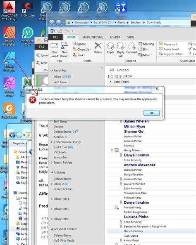
Task: Sort the message list by the FROM column
Action: click(128, 76)
